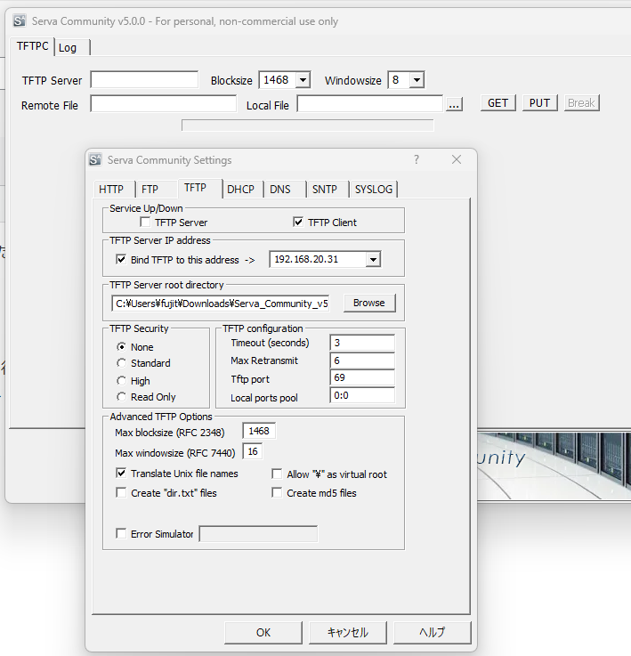The image size is (631, 656).
Task: Enable the Create md5 files option
Action: pos(277,492)
